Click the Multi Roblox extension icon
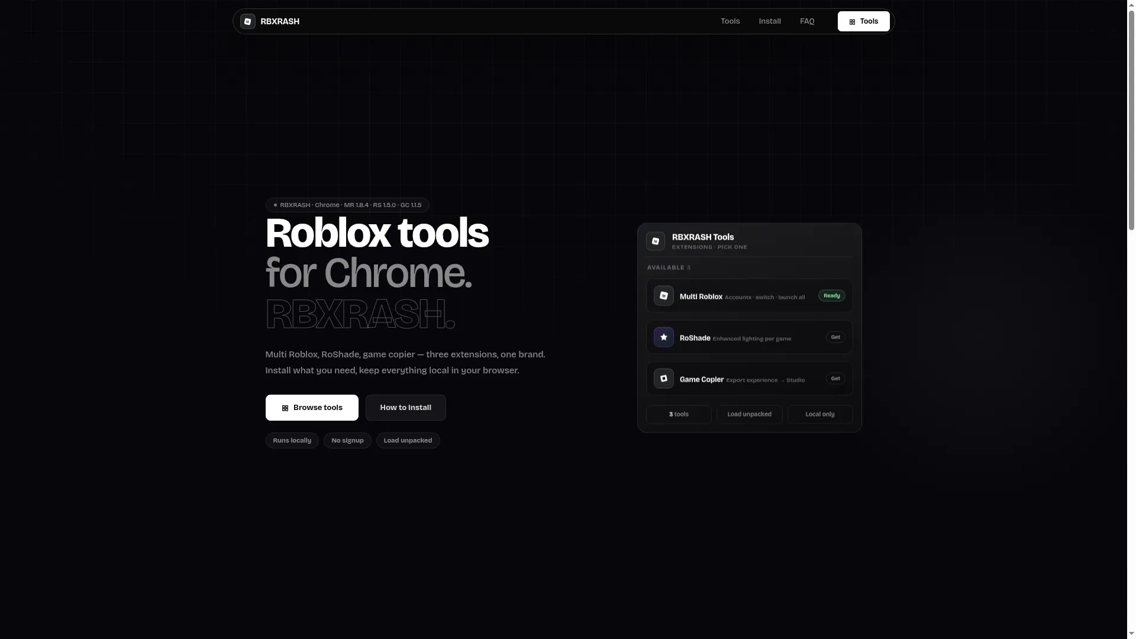Viewport: 1136px width, 639px height. coord(664,296)
